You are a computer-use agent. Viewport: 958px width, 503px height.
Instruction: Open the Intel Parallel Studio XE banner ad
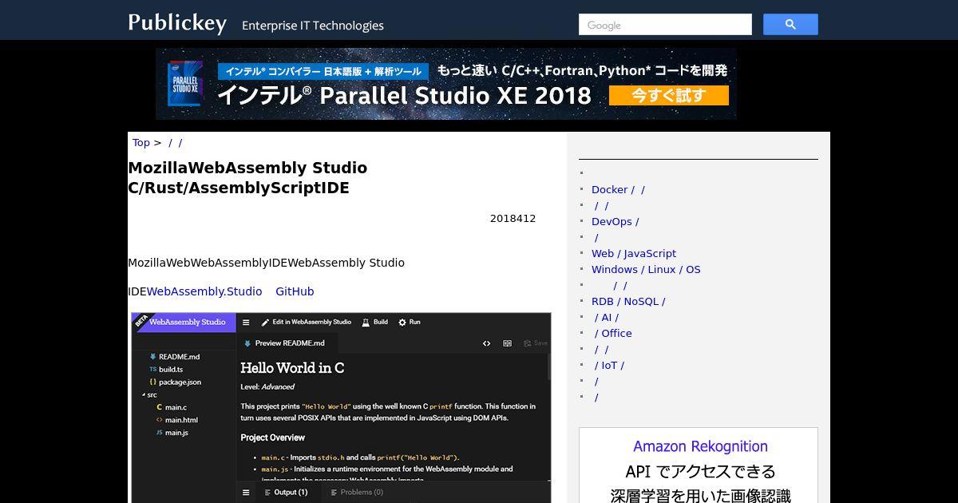pos(446,84)
